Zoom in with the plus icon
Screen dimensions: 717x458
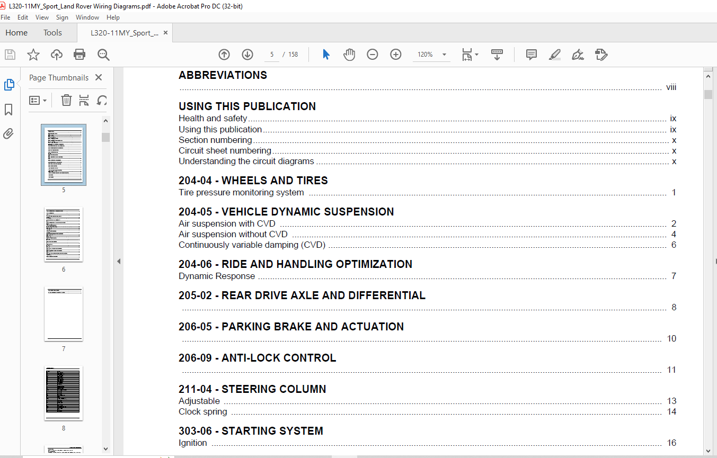pyautogui.click(x=396, y=55)
